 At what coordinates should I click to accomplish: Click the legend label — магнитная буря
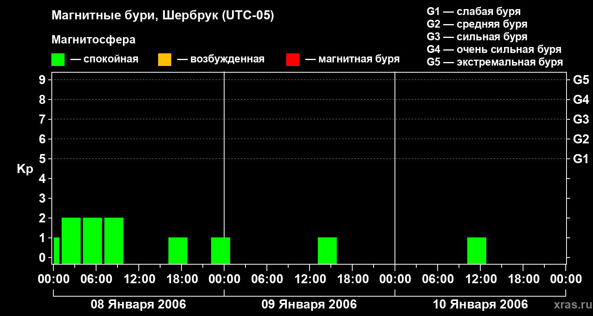coord(353,59)
